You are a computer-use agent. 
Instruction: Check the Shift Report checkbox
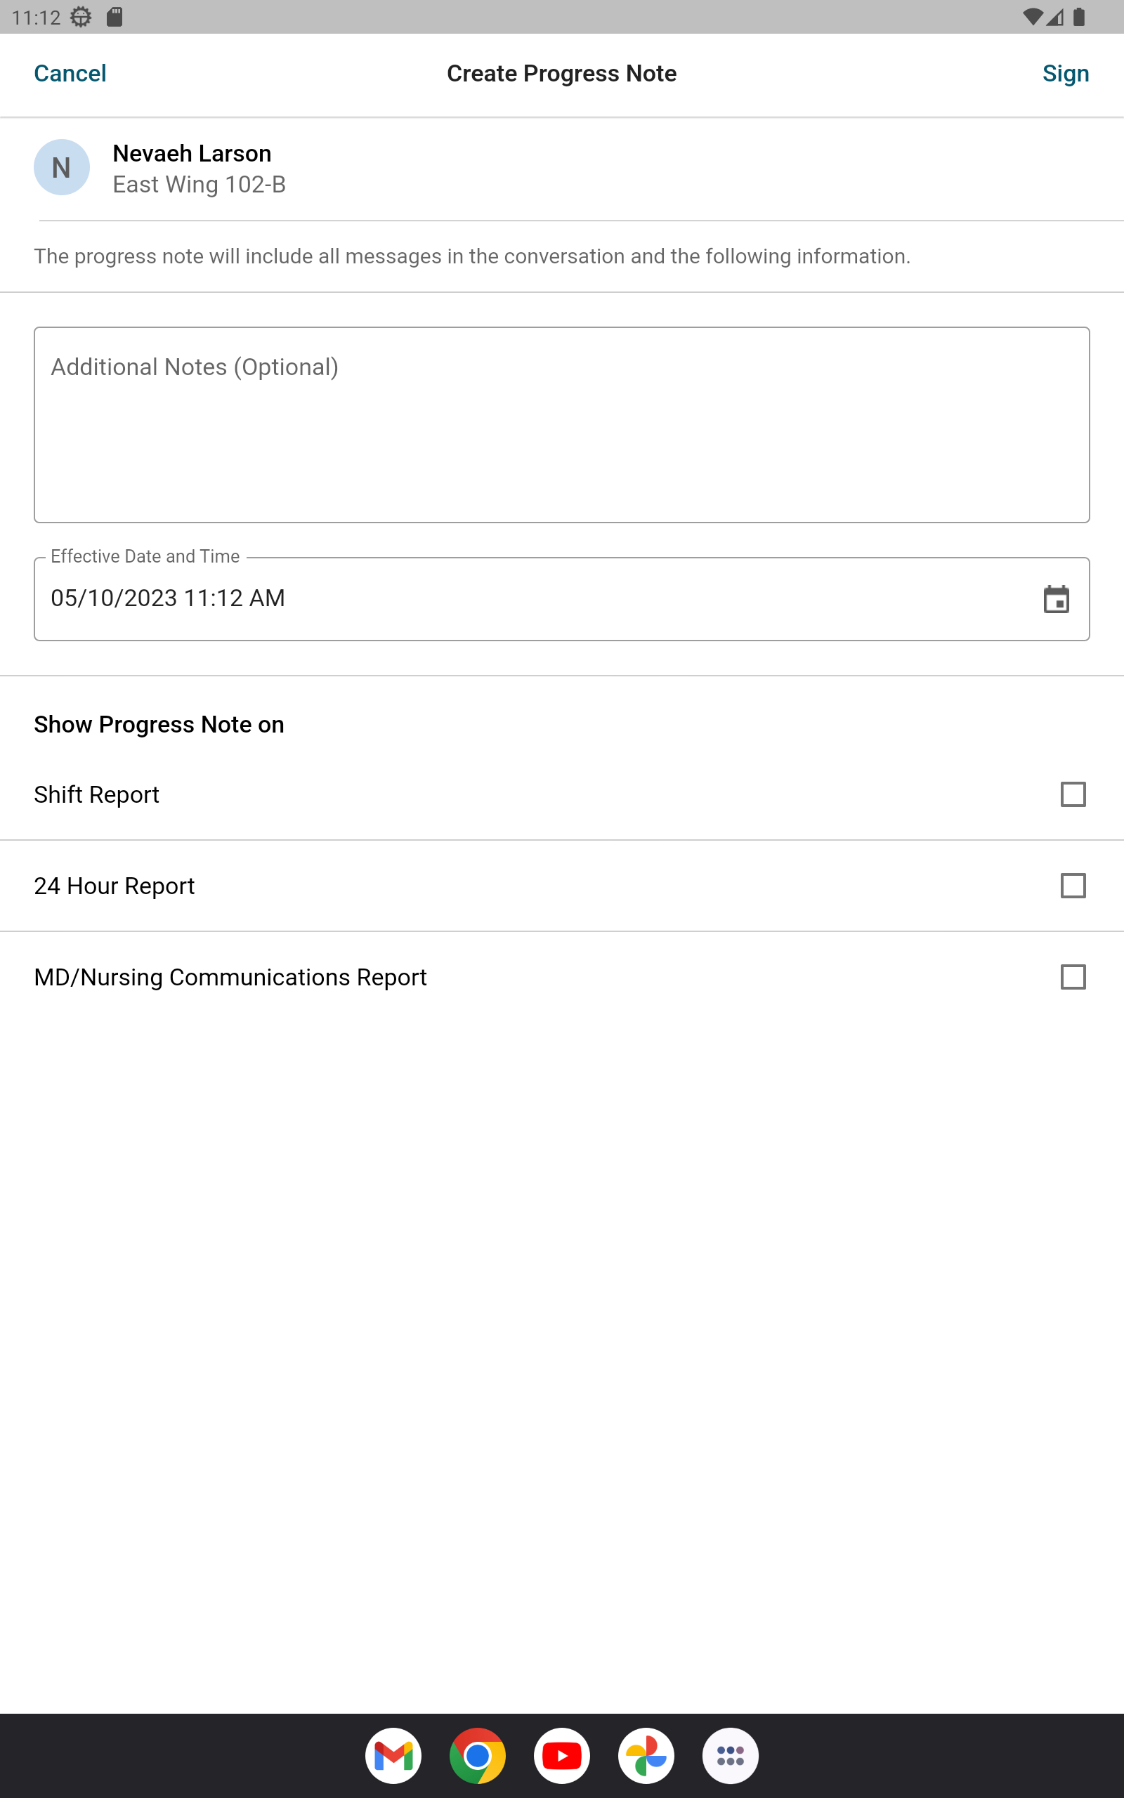(1073, 794)
